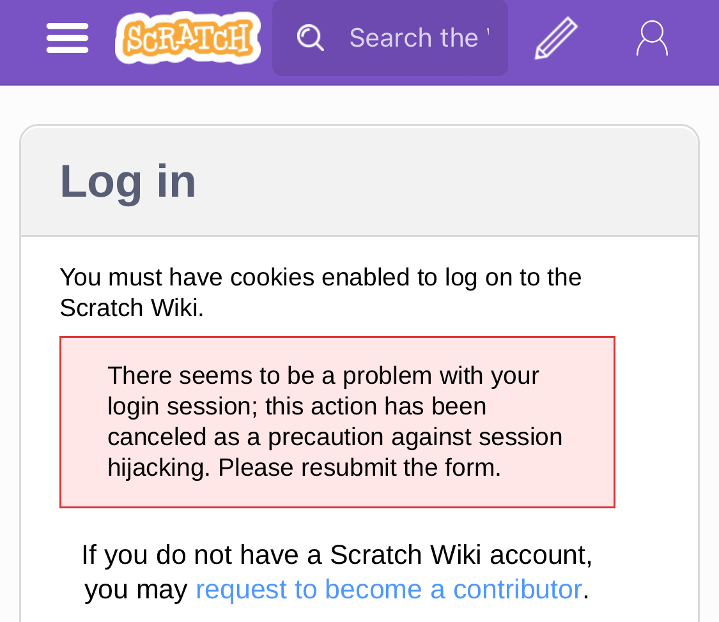Image resolution: width=719 pixels, height=622 pixels.
Task: Open account options from the top-right icon
Action: point(651,38)
